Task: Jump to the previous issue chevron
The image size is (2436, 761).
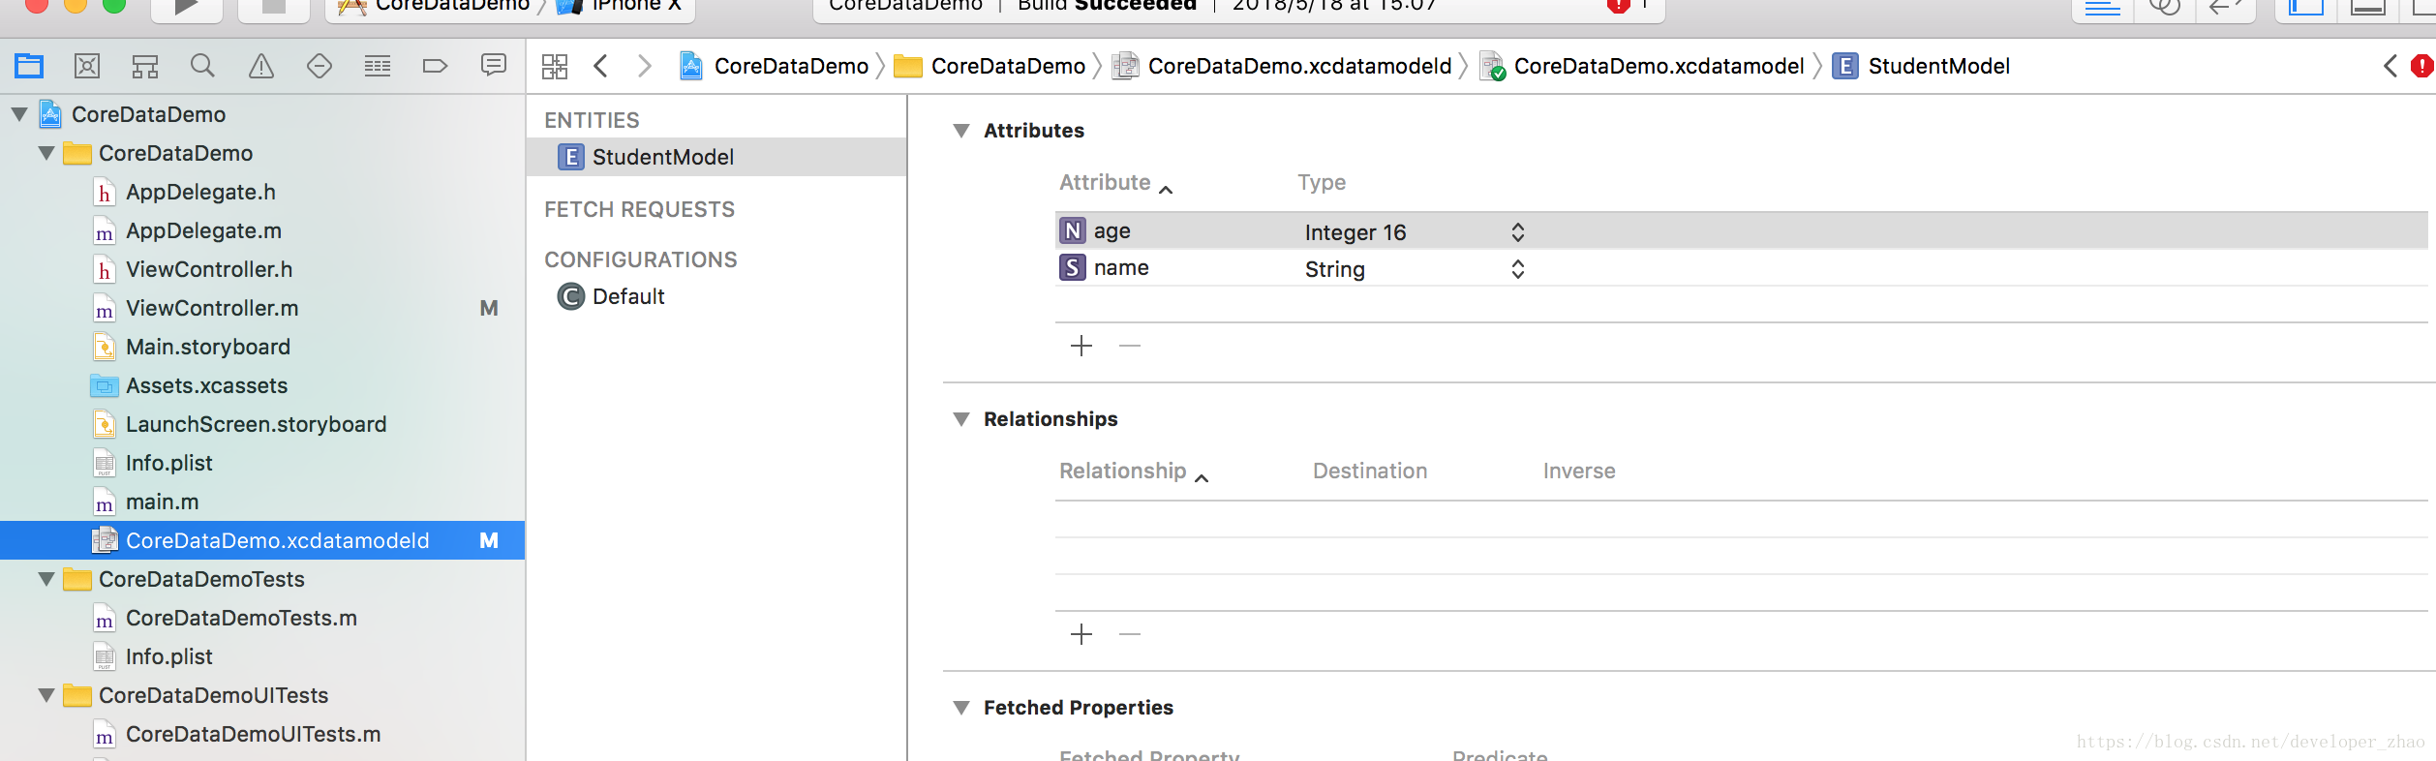Action: (x=2390, y=66)
